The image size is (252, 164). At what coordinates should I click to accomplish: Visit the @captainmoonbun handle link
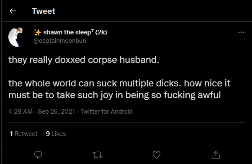[x=60, y=41]
